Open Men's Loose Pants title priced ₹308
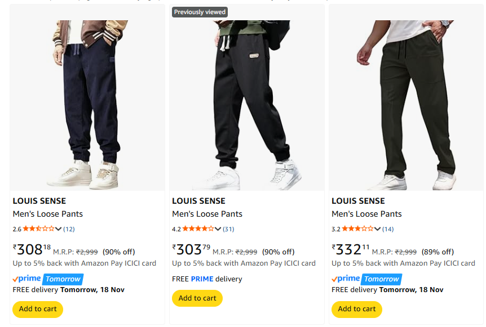 pyautogui.click(x=48, y=214)
